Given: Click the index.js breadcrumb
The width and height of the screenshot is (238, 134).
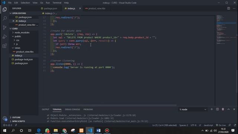Looking at the screenshot, I should coord(49,13).
